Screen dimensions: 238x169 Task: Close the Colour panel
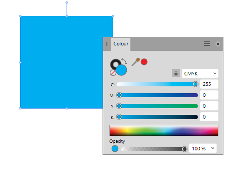coord(218,44)
